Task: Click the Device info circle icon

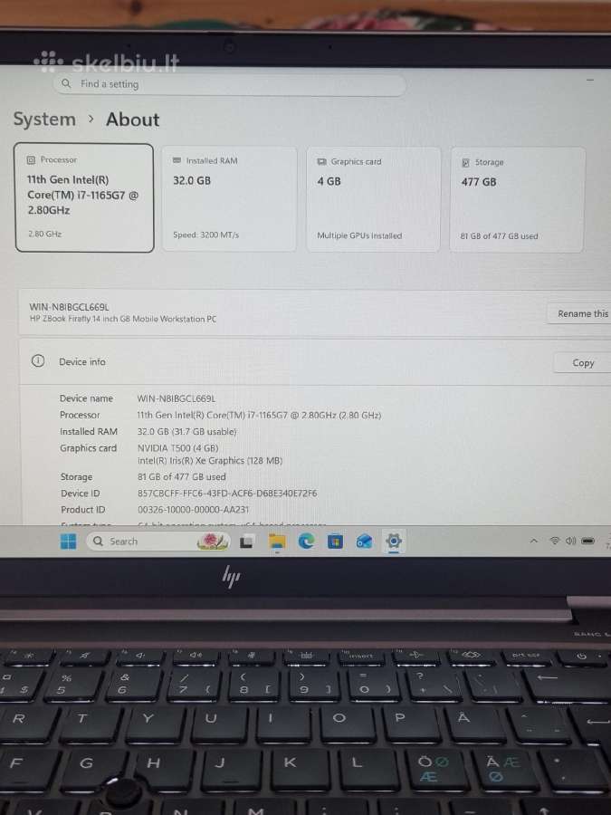Action: pos(38,360)
